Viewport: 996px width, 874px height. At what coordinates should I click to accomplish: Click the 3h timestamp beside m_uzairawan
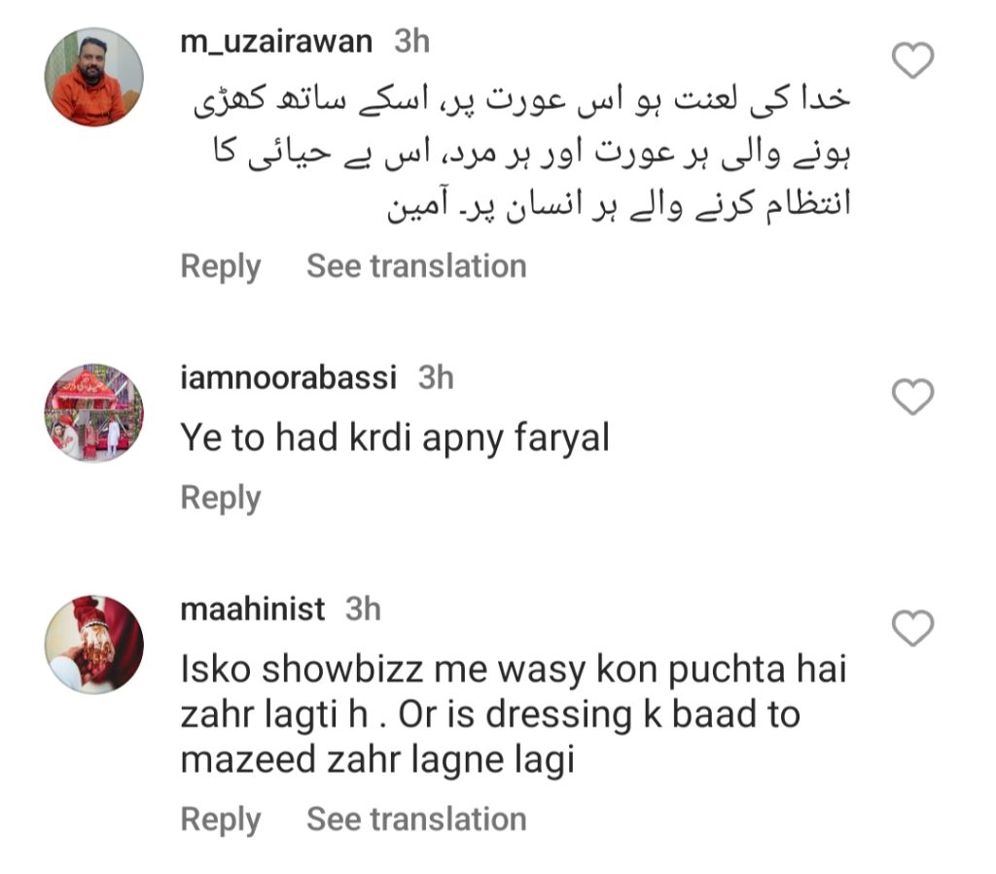411,41
